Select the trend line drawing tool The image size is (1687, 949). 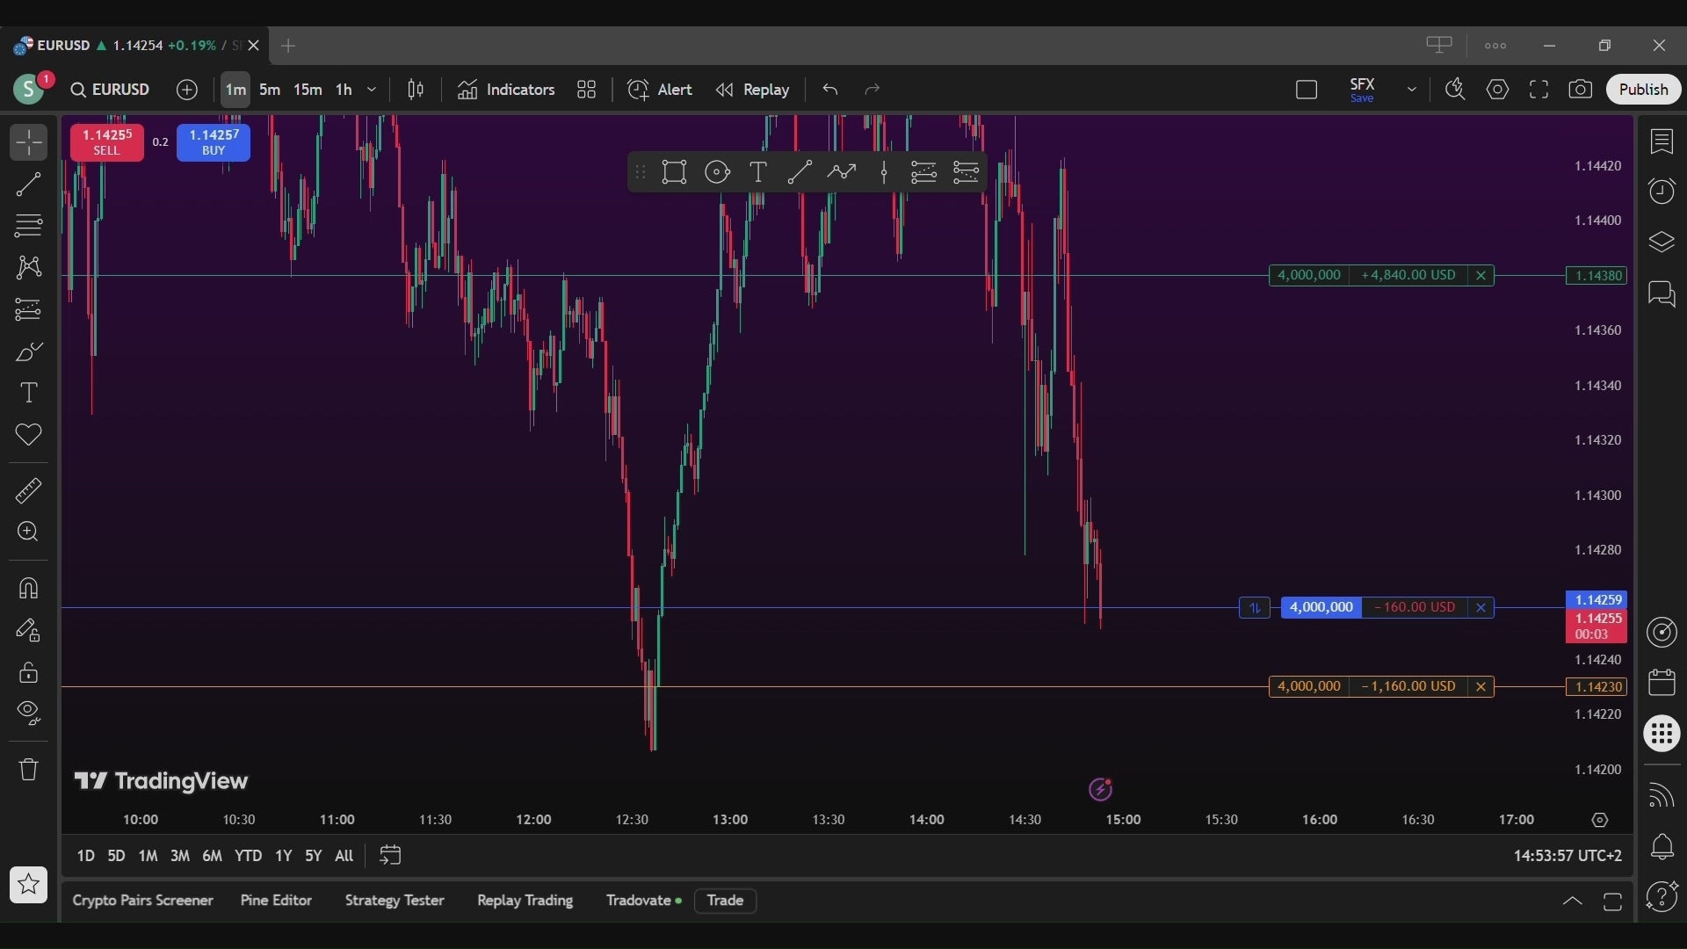(x=28, y=184)
